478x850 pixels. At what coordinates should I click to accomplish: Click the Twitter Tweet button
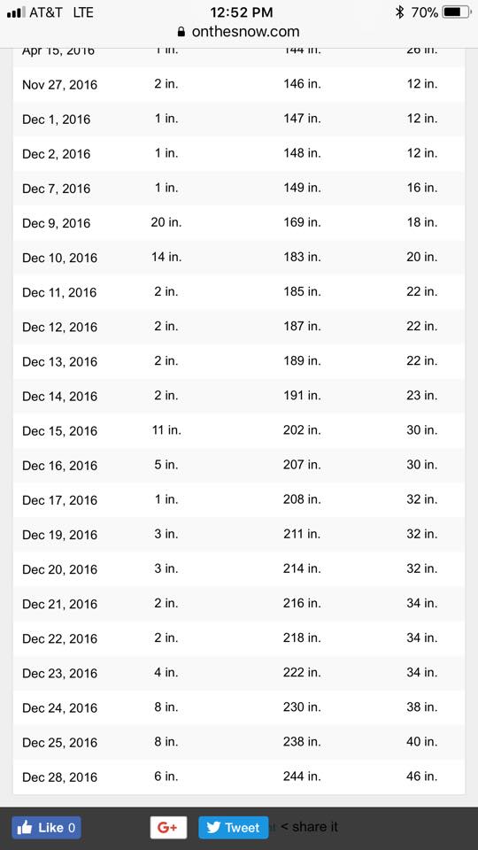[233, 827]
